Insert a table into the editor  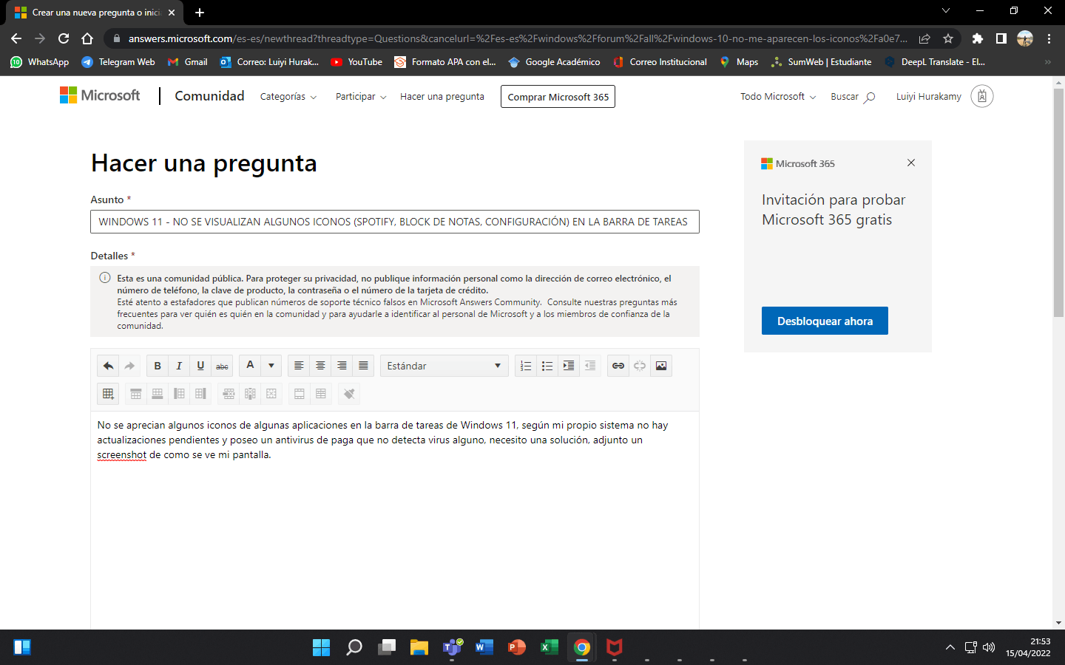[x=108, y=394]
